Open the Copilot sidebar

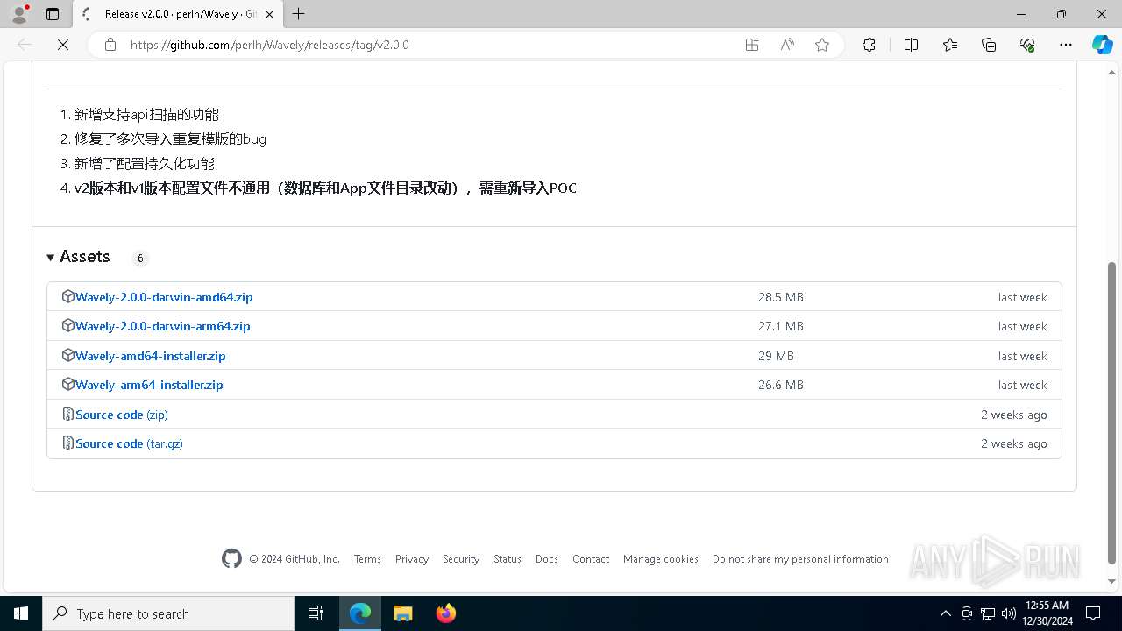(1102, 45)
